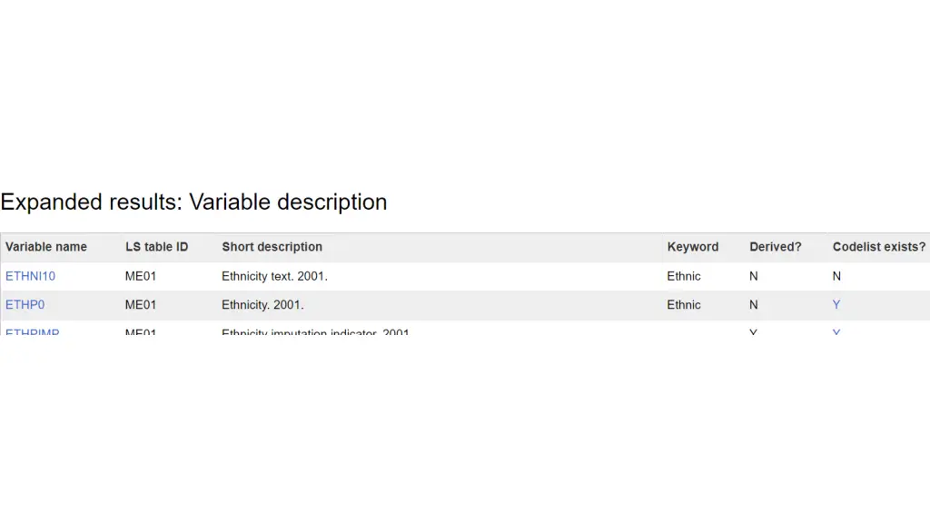This screenshot has width=930, height=523.
Task: Select the ME01 cell in ETHNI10 row
Action: click(141, 276)
